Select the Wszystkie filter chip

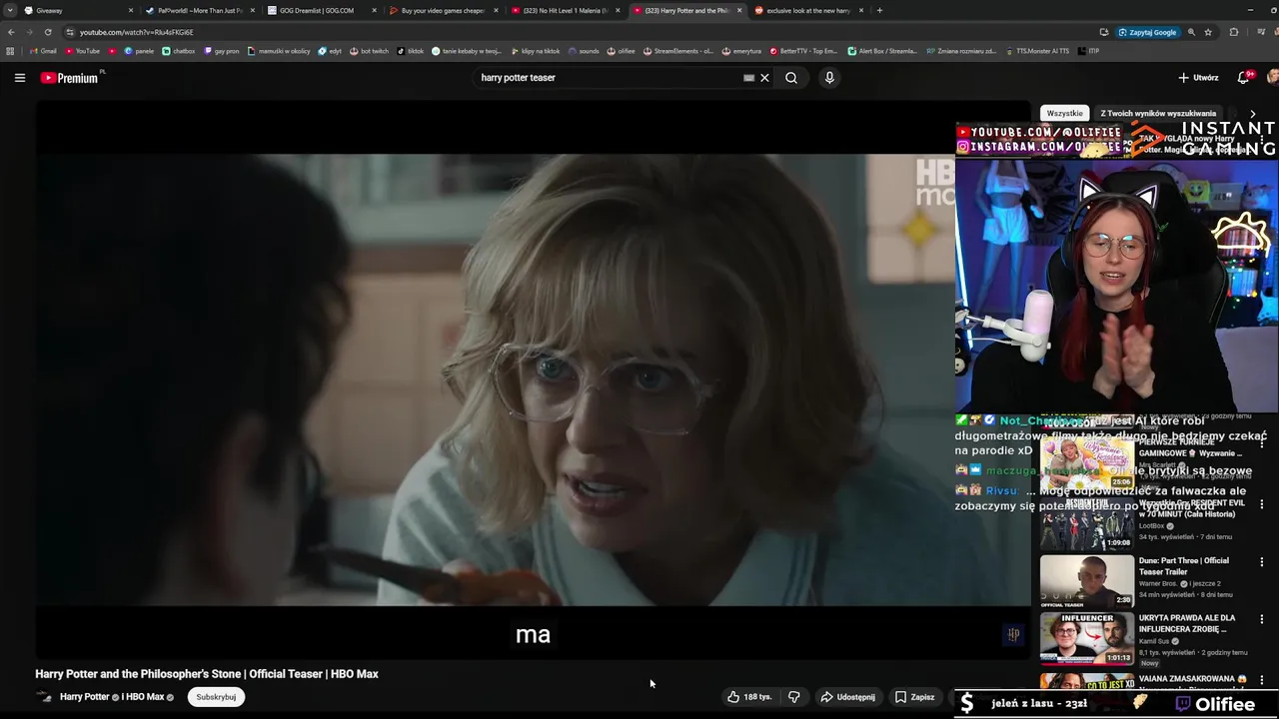tap(1064, 114)
